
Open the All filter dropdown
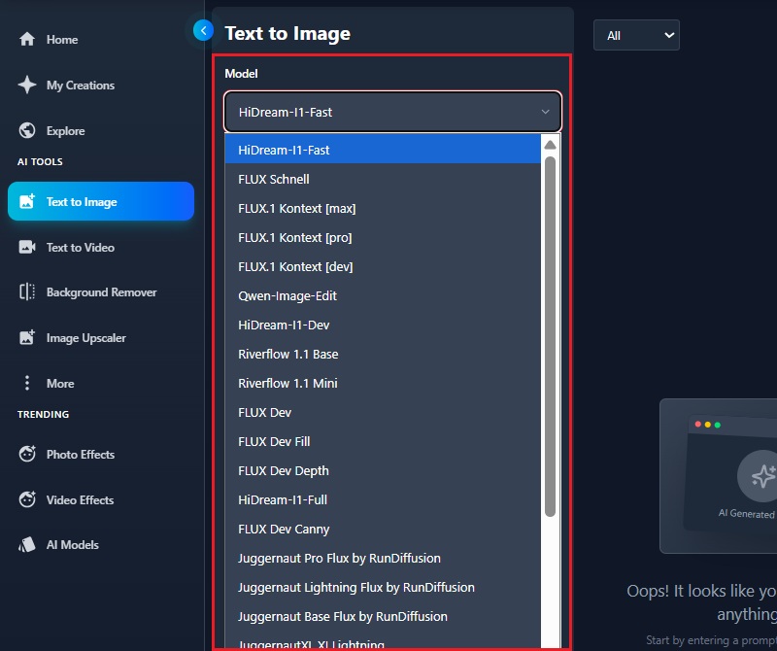coord(636,35)
